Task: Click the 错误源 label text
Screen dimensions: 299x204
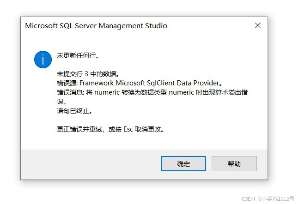Action: (67, 83)
